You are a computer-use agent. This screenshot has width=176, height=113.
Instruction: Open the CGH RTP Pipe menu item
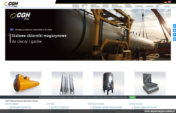(159, 6)
